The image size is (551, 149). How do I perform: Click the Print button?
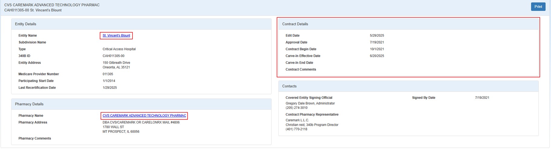(538, 7)
